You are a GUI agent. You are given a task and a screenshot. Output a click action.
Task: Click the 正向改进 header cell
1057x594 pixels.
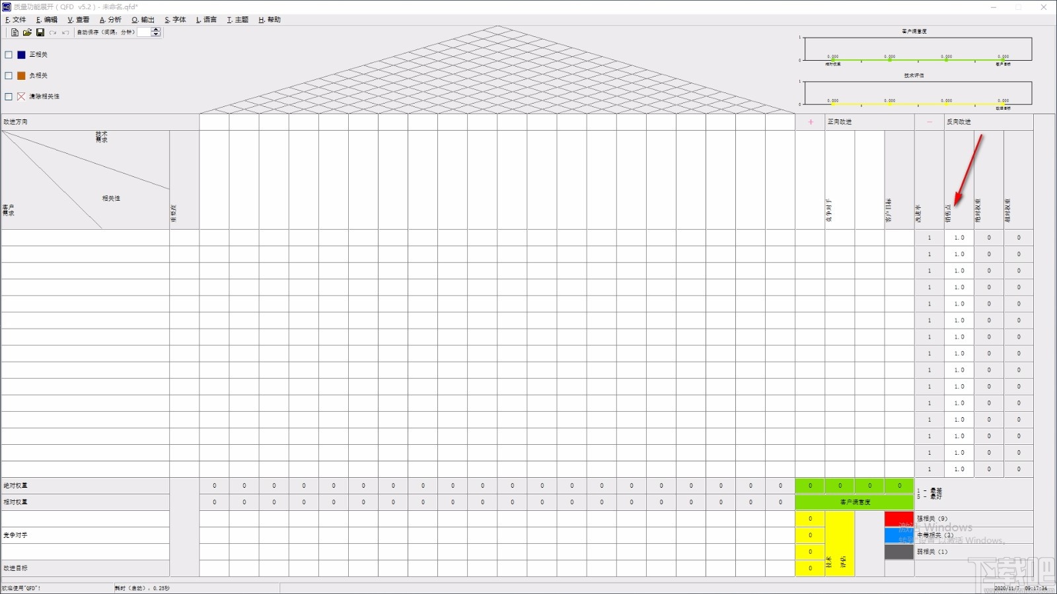(869, 122)
